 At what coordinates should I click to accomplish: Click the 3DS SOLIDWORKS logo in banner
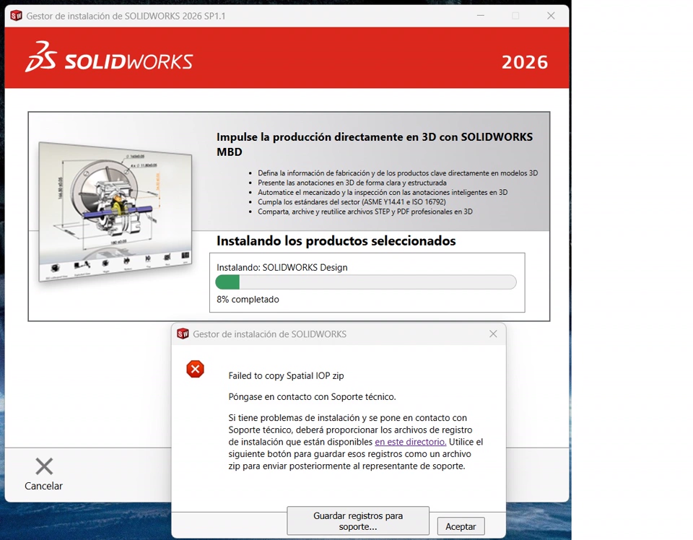(109, 58)
